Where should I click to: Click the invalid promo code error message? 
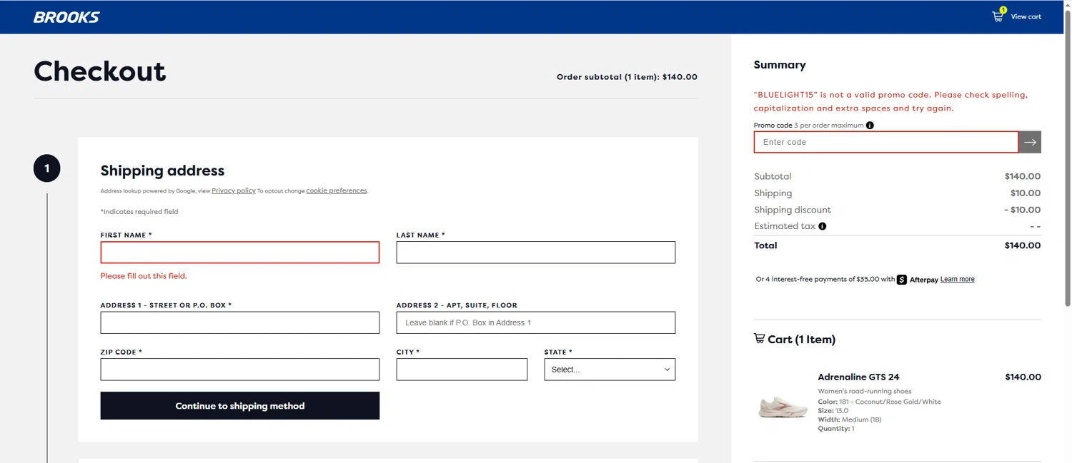890,101
